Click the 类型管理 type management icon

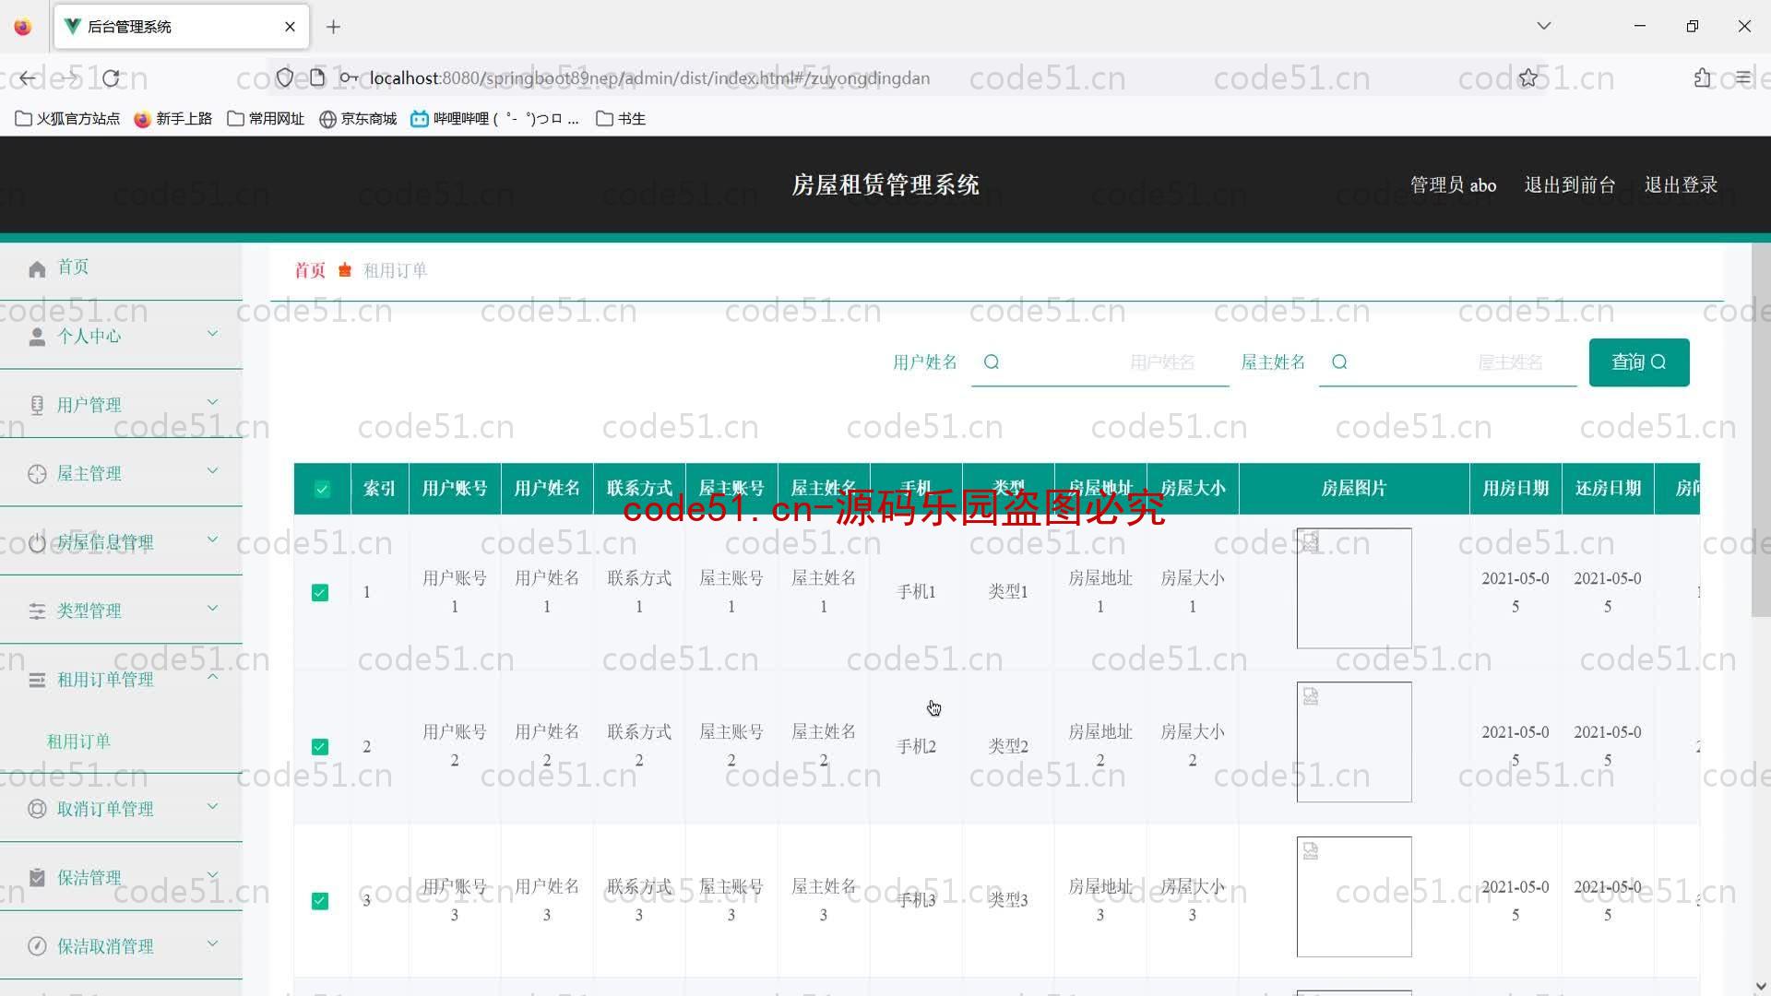tap(37, 610)
